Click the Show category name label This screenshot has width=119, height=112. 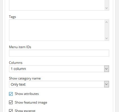coord(25,78)
